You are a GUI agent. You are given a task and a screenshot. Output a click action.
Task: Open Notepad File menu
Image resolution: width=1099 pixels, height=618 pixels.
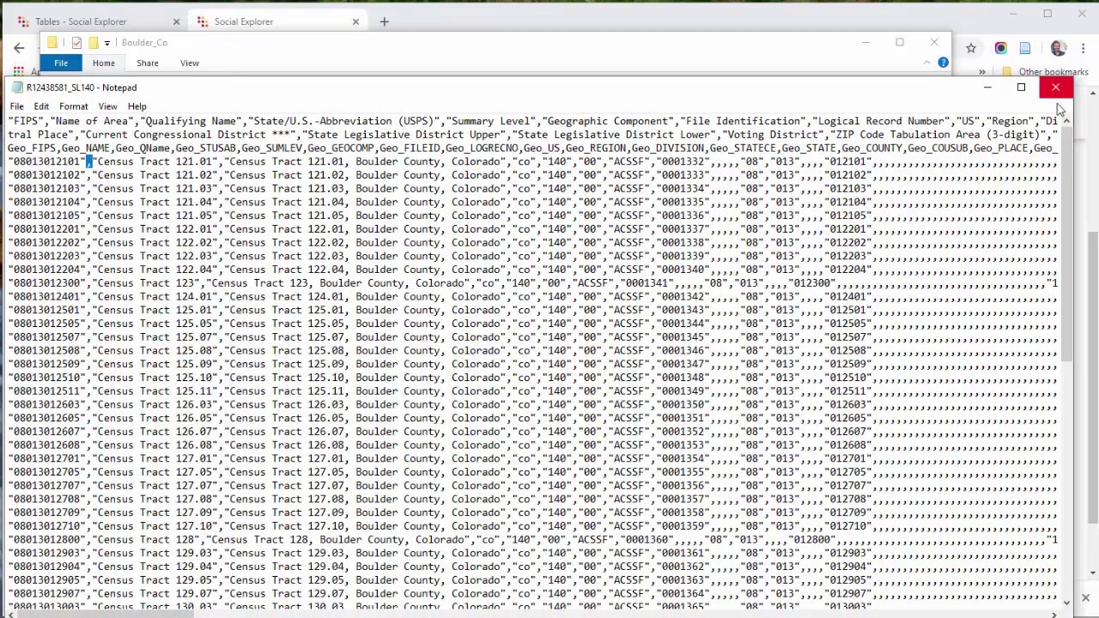(16, 106)
